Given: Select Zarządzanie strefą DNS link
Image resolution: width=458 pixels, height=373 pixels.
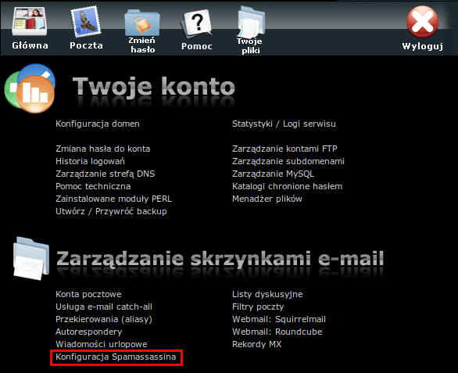Looking at the screenshot, I should tap(106, 174).
